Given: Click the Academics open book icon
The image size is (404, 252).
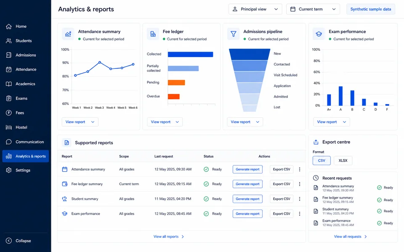Looking at the screenshot, I should tap(9, 84).
